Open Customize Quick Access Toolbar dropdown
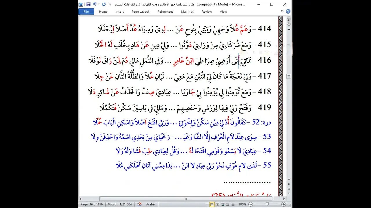Image resolution: width=371 pixels, height=208 pixels. 110,4
